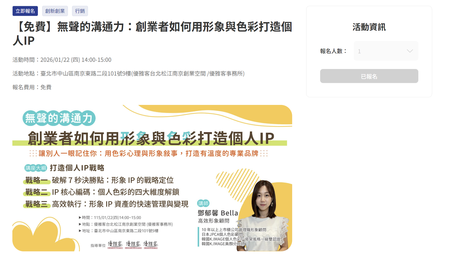The width and height of the screenshot is (454, 263).
Task: Open the 報名人數 dropdown
Action: tap(386, 51)
